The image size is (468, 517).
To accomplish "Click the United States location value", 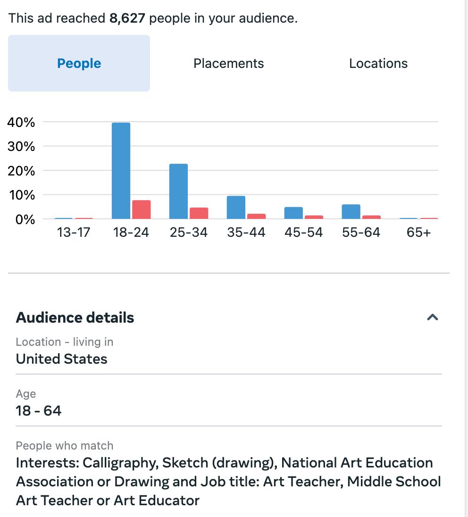I will (62, 359).
